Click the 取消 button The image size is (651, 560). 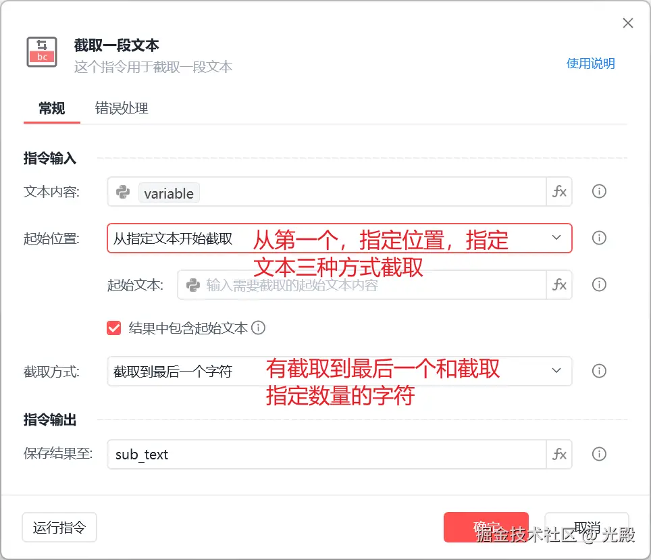point(587,527)
